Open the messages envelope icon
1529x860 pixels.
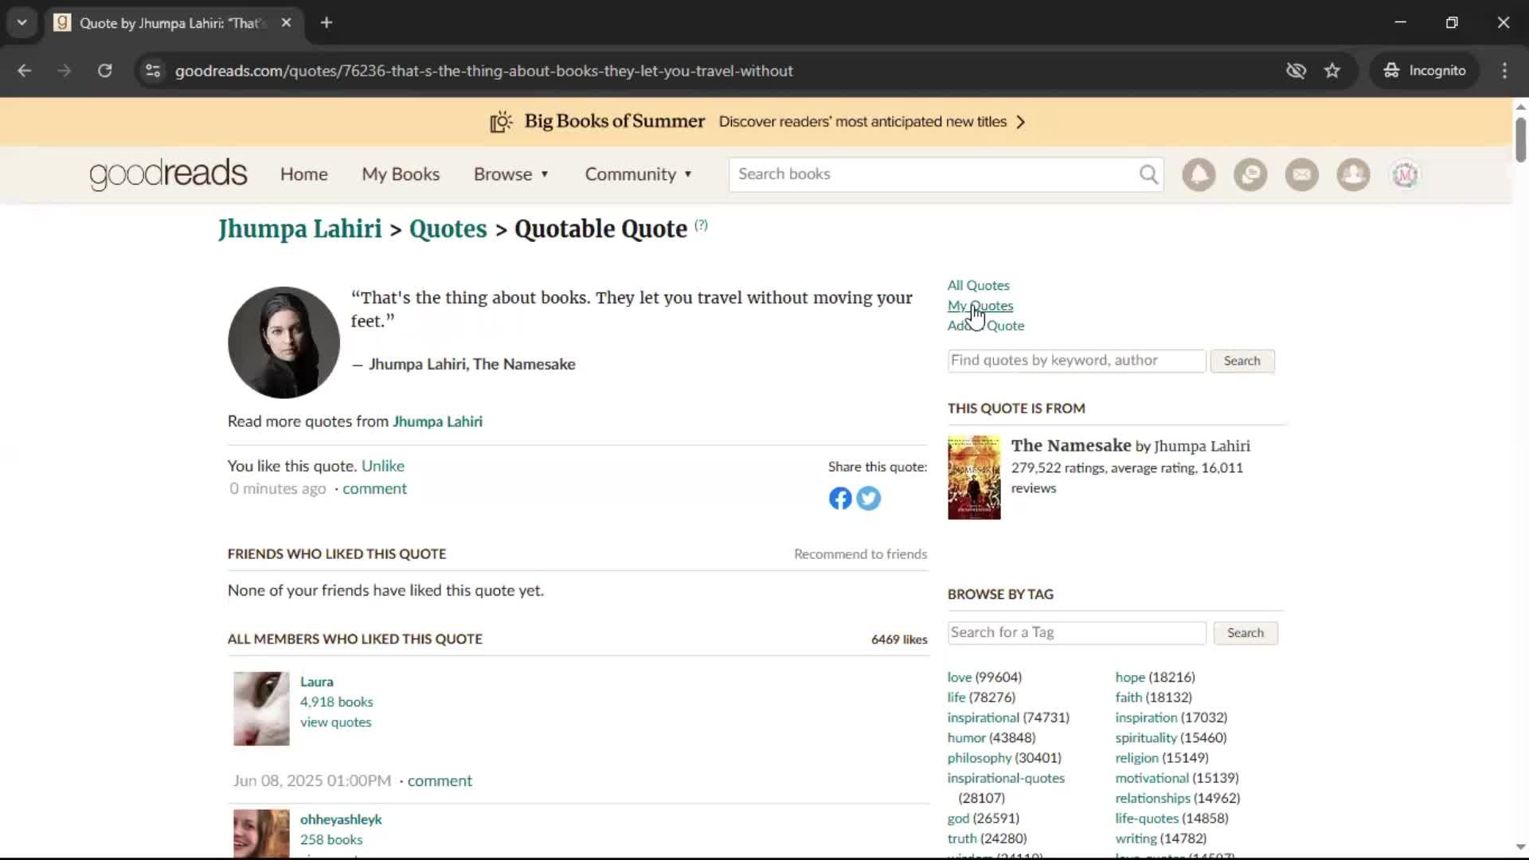click(1302, 174)
